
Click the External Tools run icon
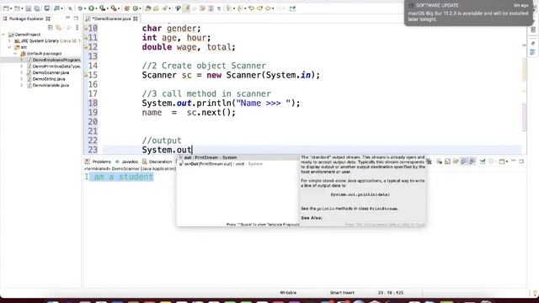(x=114, y=8)
